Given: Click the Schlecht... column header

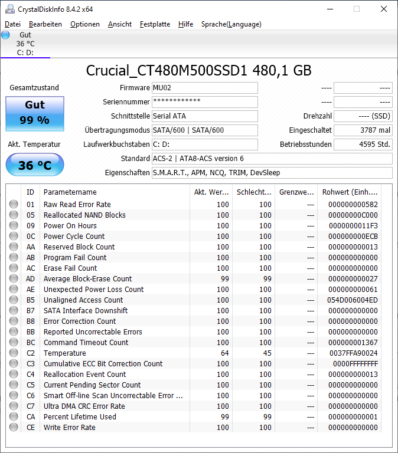Looking at the screenshot, I should 254,192.
